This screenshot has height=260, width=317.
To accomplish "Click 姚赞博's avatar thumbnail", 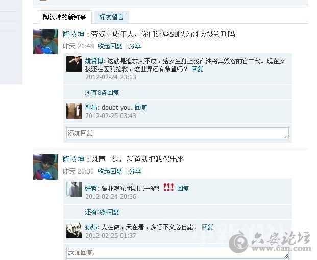I will (74, 64).
